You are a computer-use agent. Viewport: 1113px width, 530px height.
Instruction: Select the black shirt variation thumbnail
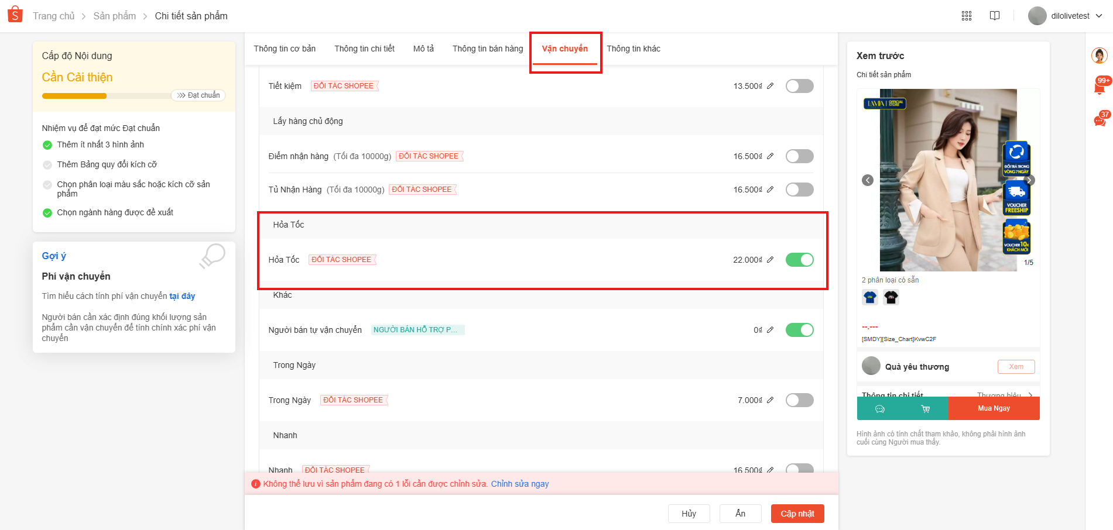coord(891,298)
